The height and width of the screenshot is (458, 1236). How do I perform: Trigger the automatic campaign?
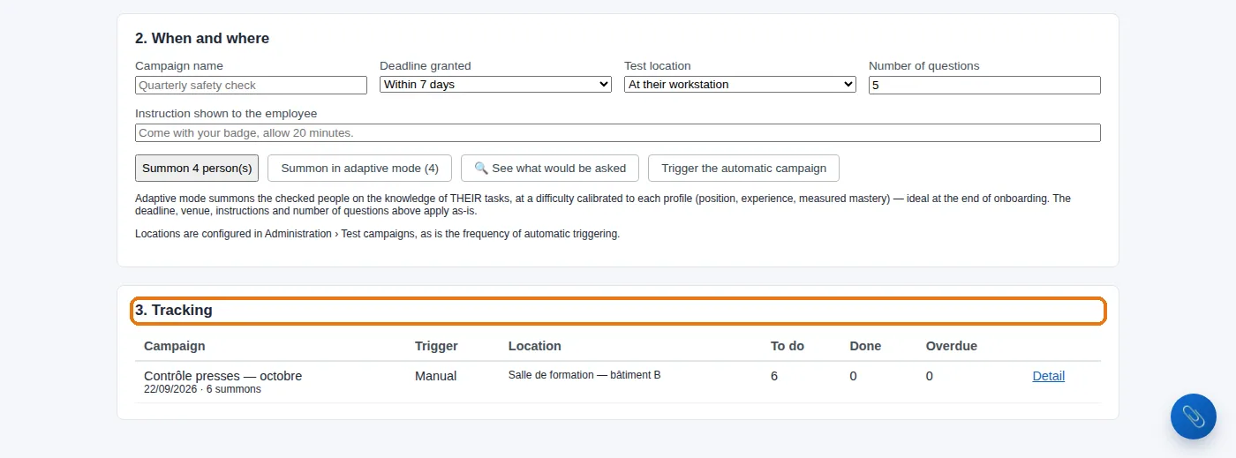[x=743, y=168]
